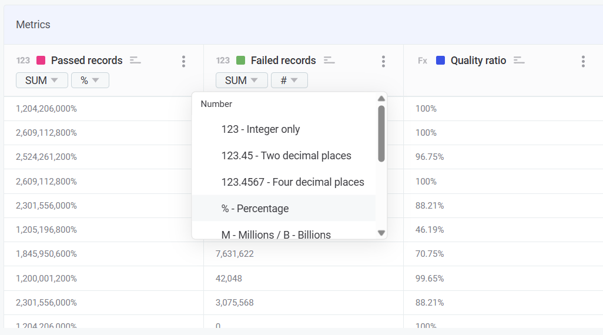
Task: Click the Fx formula icon
Action: [x=423, y=61]
